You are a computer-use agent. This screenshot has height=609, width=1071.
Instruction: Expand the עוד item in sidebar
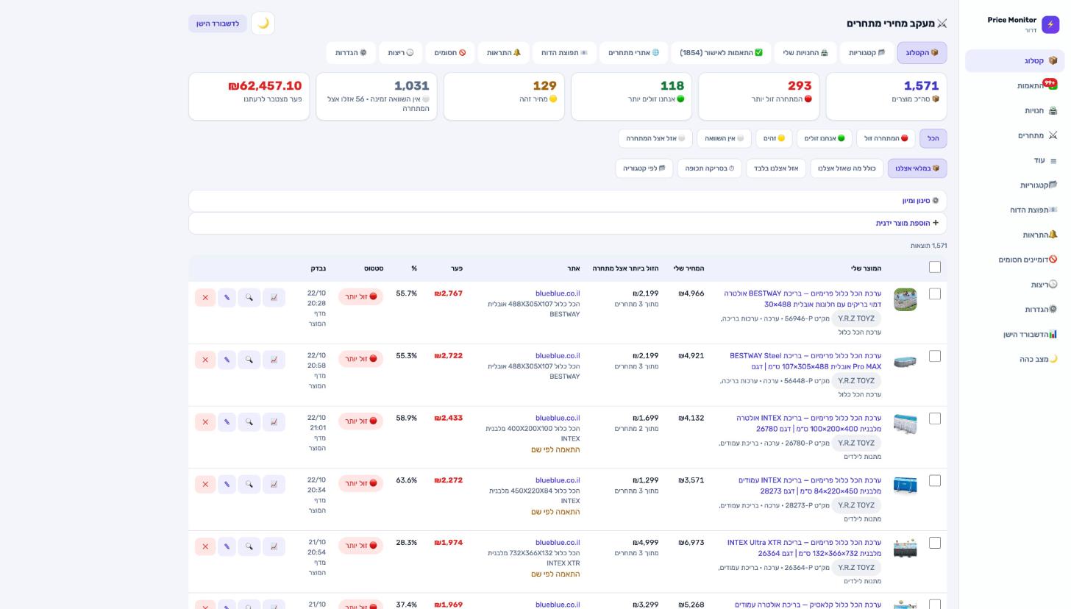(x=1015, y=160)
